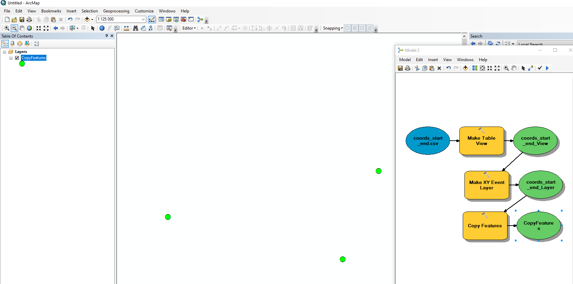Screen dimensions: 573x284
Task: Select the CopyFeatures output oval
Action: tap(539, 226)
